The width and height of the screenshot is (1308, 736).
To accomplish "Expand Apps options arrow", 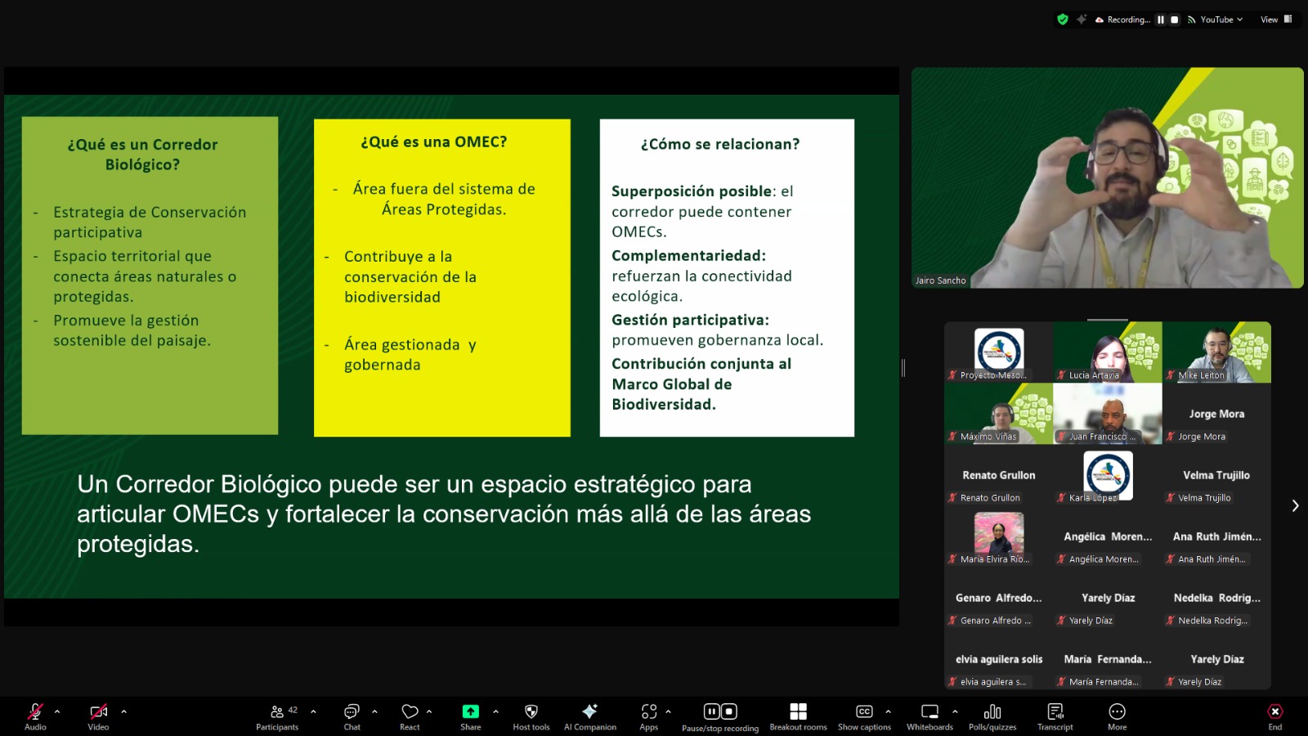I will click(668, 711).
